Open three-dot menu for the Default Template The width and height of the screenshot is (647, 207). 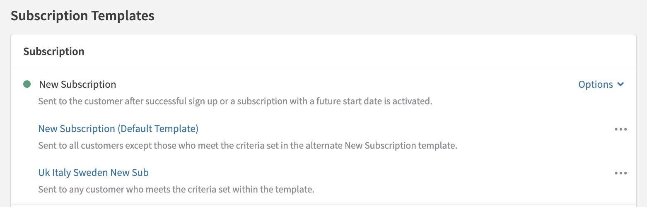click(620, 129)
